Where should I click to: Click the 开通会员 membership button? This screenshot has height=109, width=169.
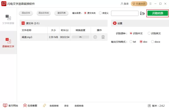click(139, 4)
